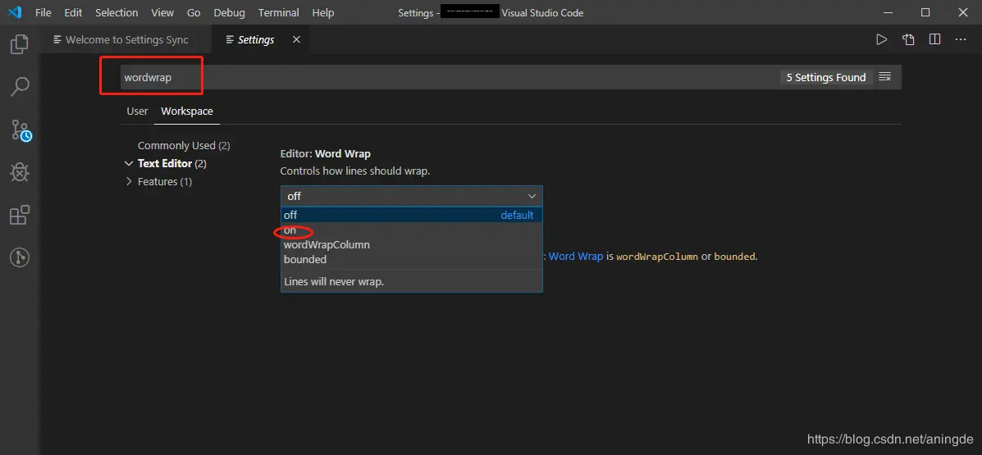Switch to User settings scope
982x455 pixels.
pyautogui.click(x=137, y=111)
